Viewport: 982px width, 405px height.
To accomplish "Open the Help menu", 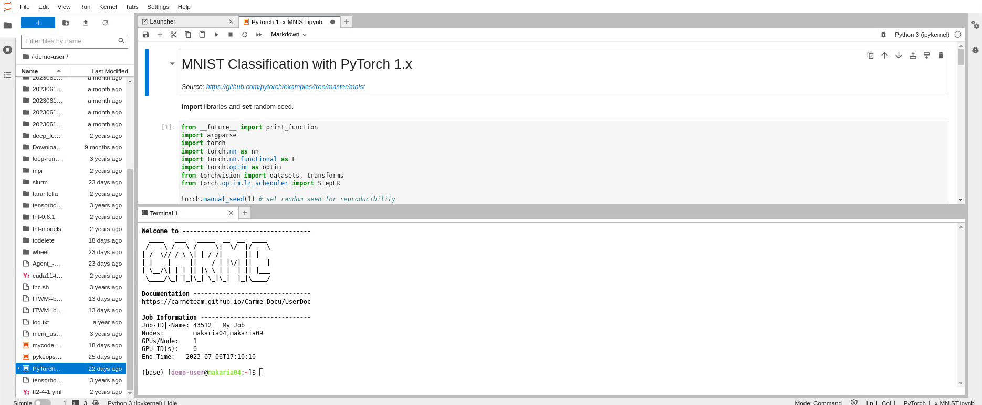I will pyautogui.click(x=184, y=7).
